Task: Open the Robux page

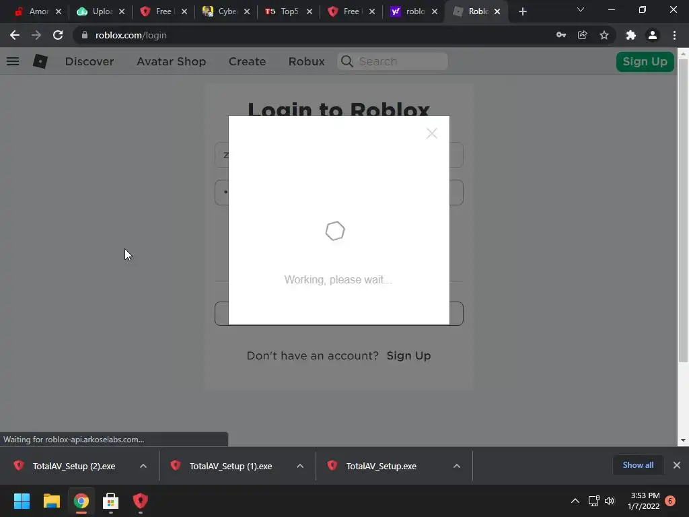Action: [306, 61]
